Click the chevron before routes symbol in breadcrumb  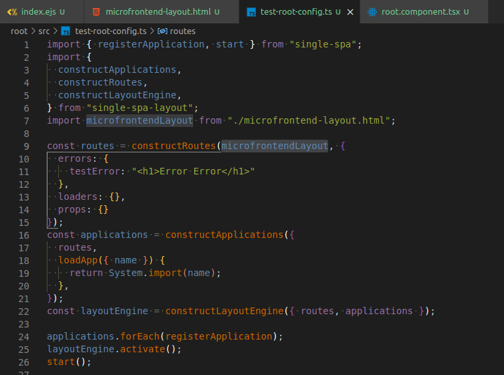(x=152, y=31)
